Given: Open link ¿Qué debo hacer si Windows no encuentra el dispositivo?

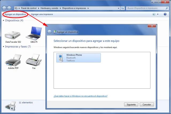Looking at the screenshot, I should tap(80, 96).
